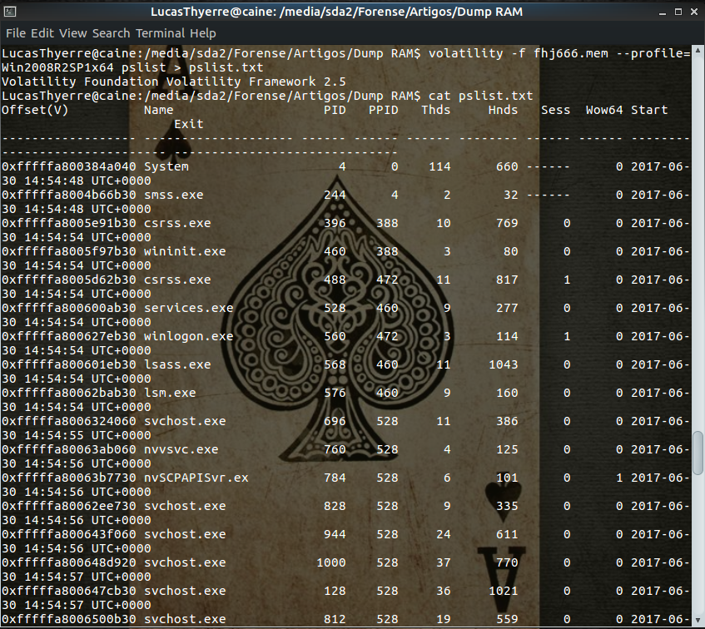Screen dimensions: 705x629
Task: Click the 'fhj666.mem' filename in the command
Action: coord(570,53)
